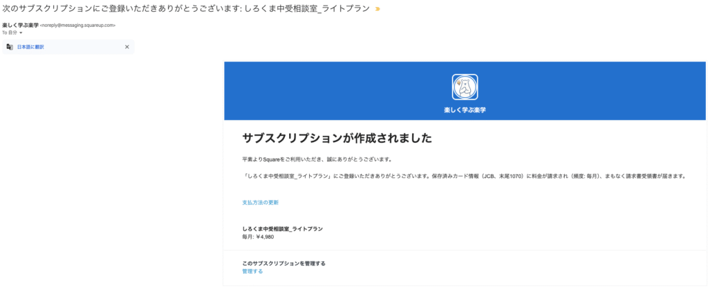Viewport: 708px width, 287px height.
Task: Click the yellow importance marker beside subject
Action: pos(378,9)
